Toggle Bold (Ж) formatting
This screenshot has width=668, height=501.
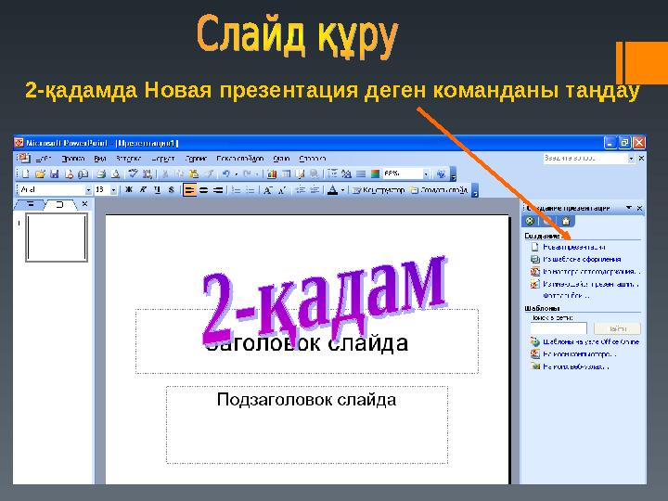click(129, 190)
